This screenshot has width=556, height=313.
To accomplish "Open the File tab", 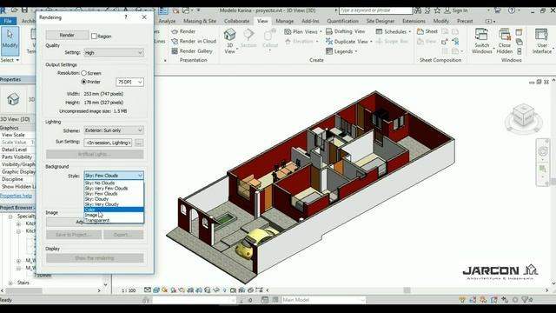I will 8,21.
